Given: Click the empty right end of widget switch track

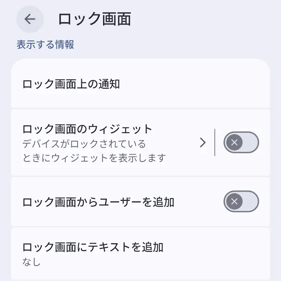Looking at the screenshot, I should coord(251,143).
